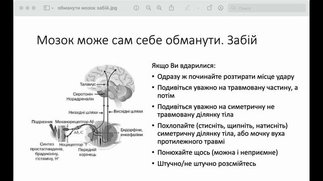Click diagram label Норадреналін
Image resolution: width=323 pixels, height=181 pixels.
[x=80, y=99]
